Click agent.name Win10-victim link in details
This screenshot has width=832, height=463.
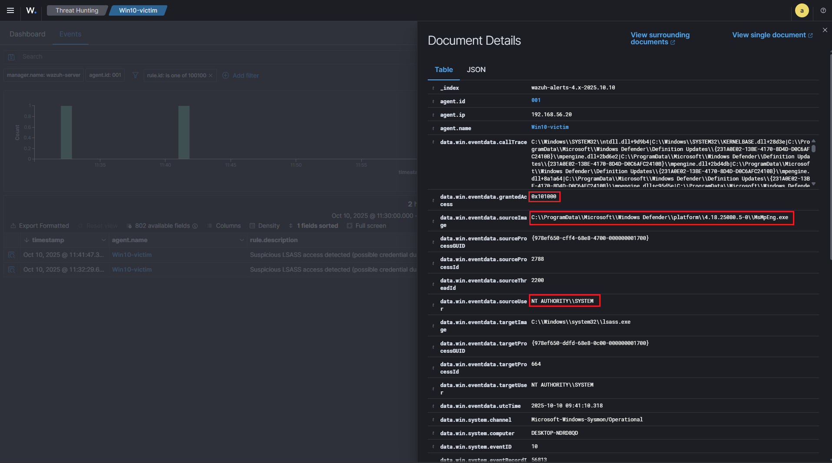click(550, 127)
